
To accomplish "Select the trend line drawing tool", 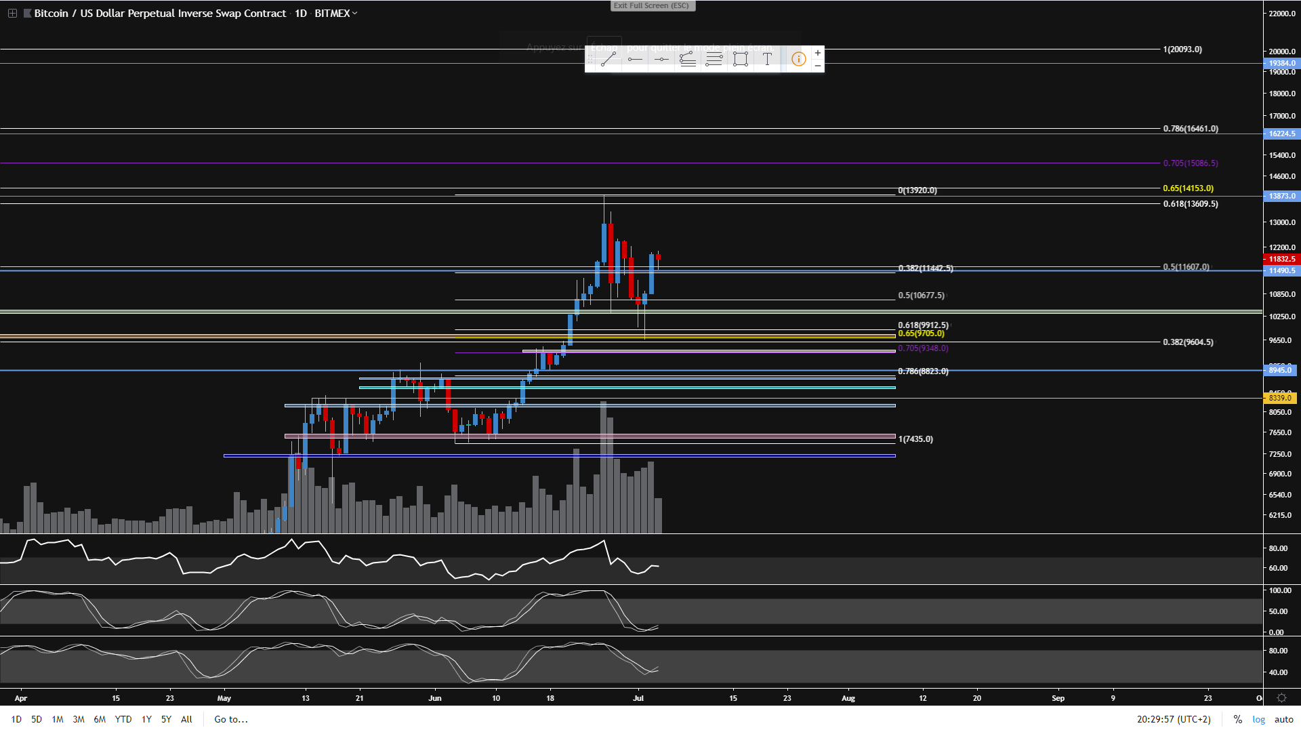I will (608, 60).
